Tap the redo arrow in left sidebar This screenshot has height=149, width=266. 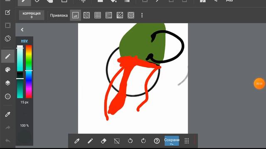(x=7, y=127)
